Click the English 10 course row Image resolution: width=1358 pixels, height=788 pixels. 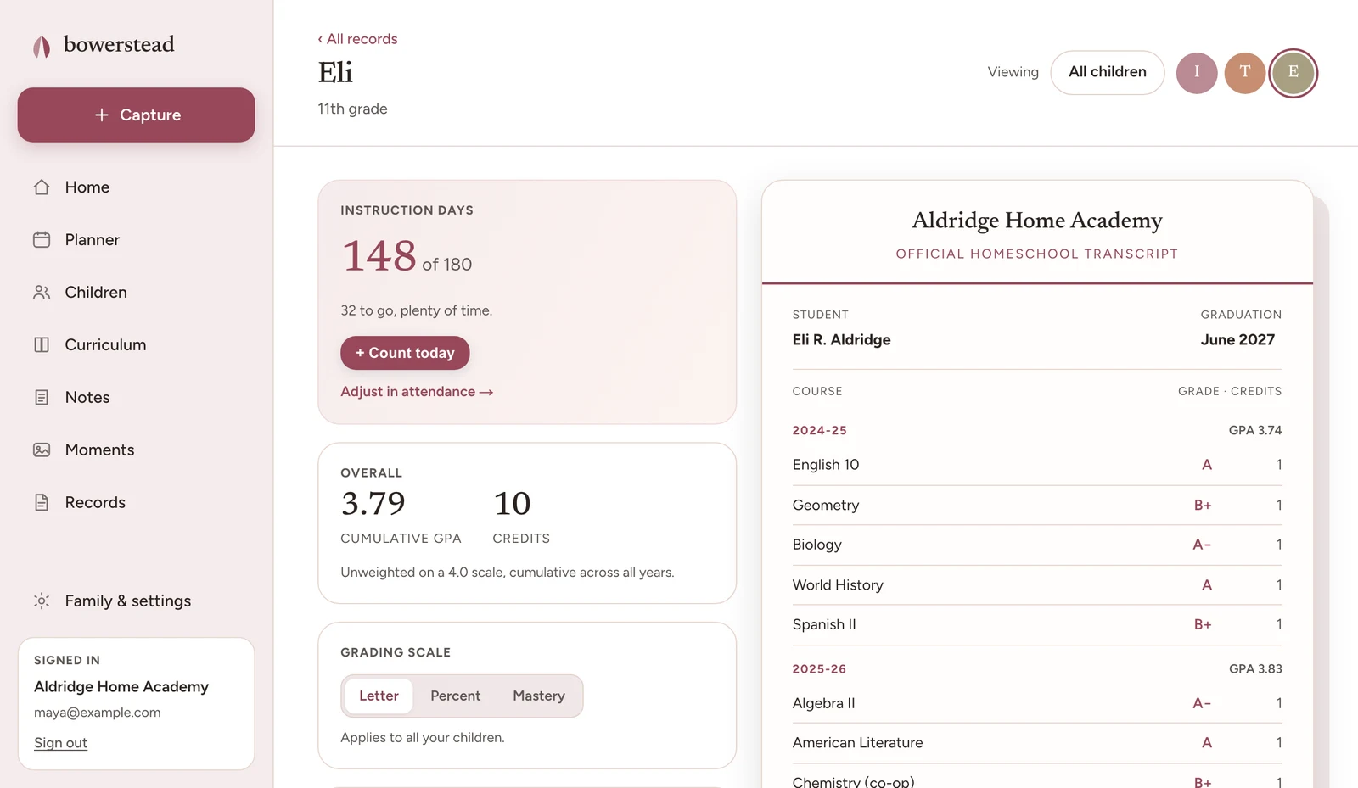[x=1037, y=465]
